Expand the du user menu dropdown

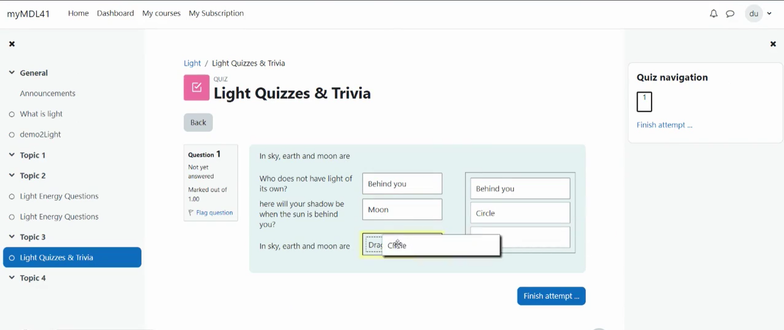click(x=769, y=13)
